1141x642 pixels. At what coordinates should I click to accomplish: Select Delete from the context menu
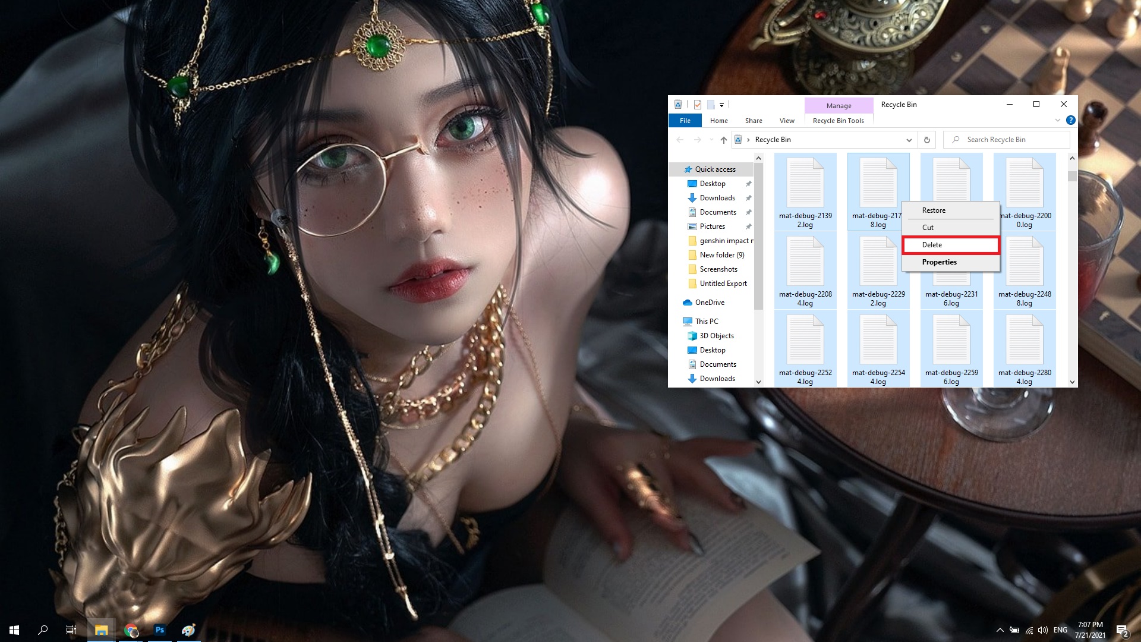click(x=951, y=244)
